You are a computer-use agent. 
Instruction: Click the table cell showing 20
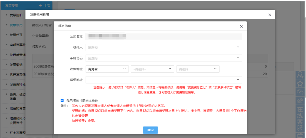click(x=265, y=74)
